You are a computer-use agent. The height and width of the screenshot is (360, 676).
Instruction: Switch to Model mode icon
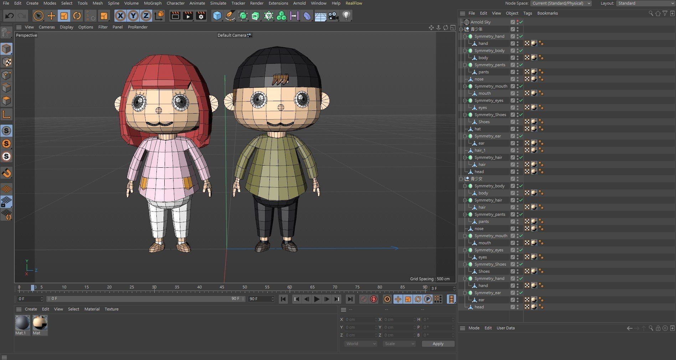click(x=6, y=49)
